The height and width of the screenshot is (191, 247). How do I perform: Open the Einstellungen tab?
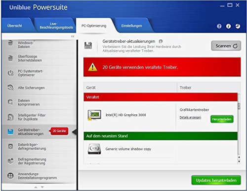[x=131, y=26]
